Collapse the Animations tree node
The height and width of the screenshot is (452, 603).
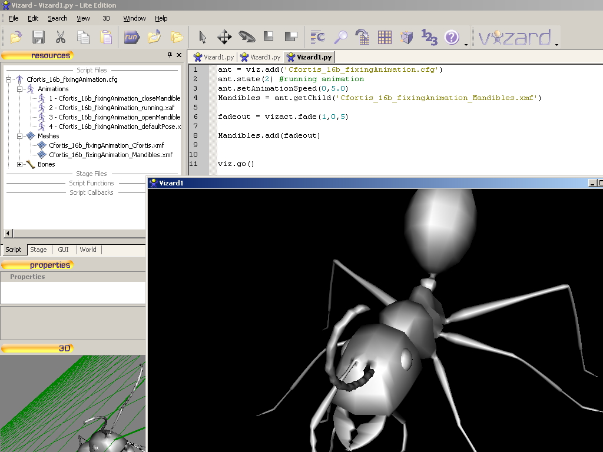(x=20, y=89)
